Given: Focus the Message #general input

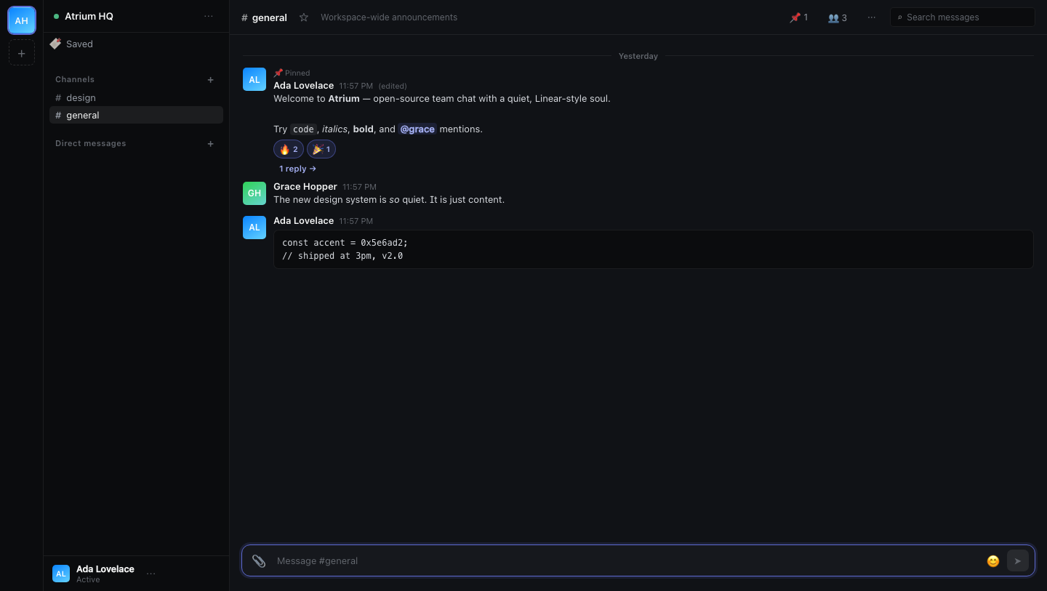Looking at the screenshot, I should point(627,560).
